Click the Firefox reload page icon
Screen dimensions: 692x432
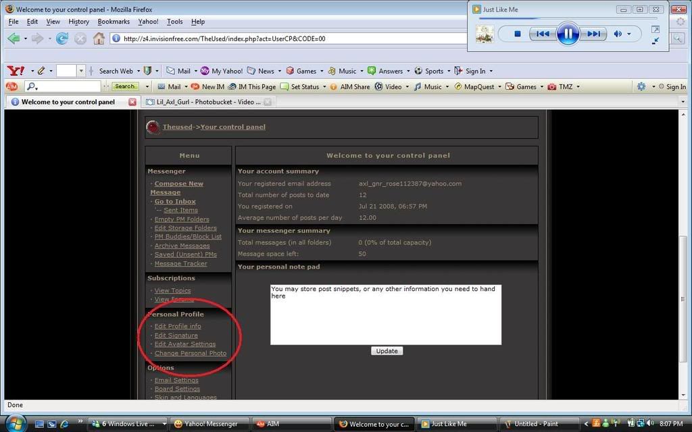[x=62, y=38]
